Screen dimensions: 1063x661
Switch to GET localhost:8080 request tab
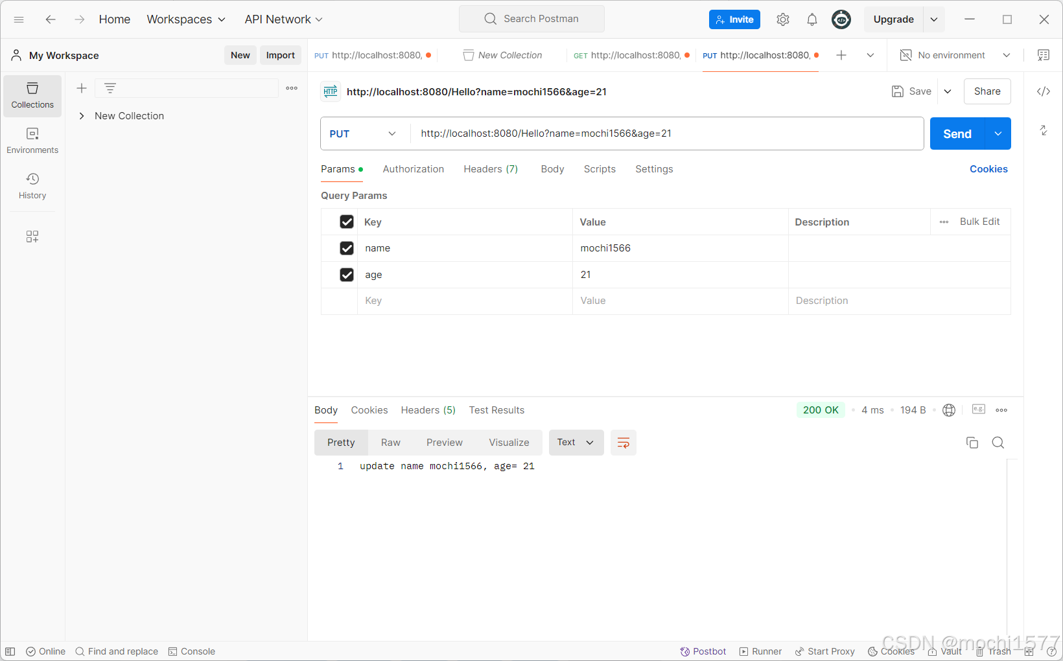[631, 55]
